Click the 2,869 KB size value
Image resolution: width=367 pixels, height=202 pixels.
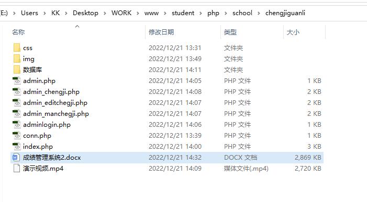(x=308, y=158)
